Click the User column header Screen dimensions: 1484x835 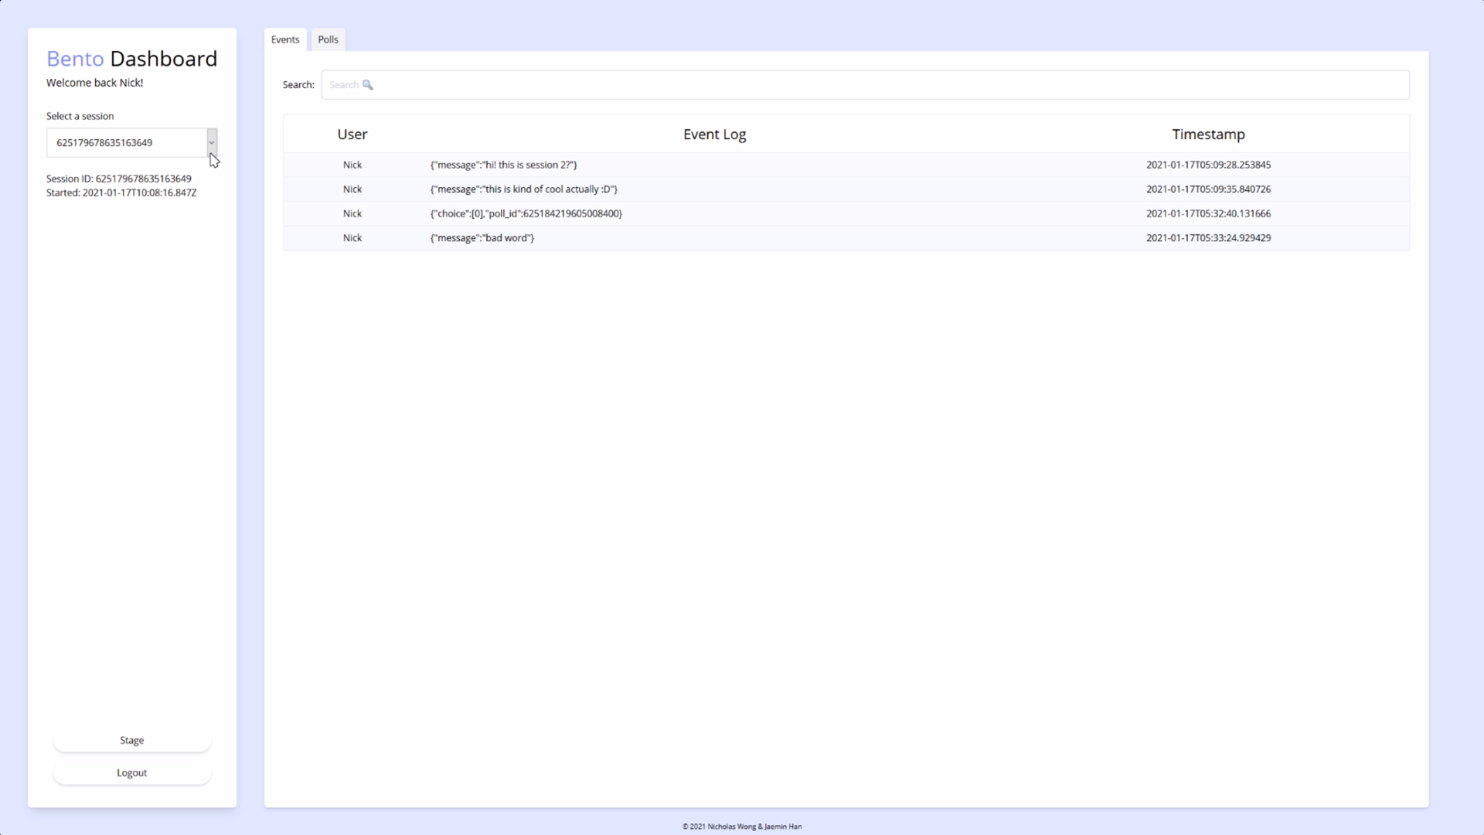352,135
